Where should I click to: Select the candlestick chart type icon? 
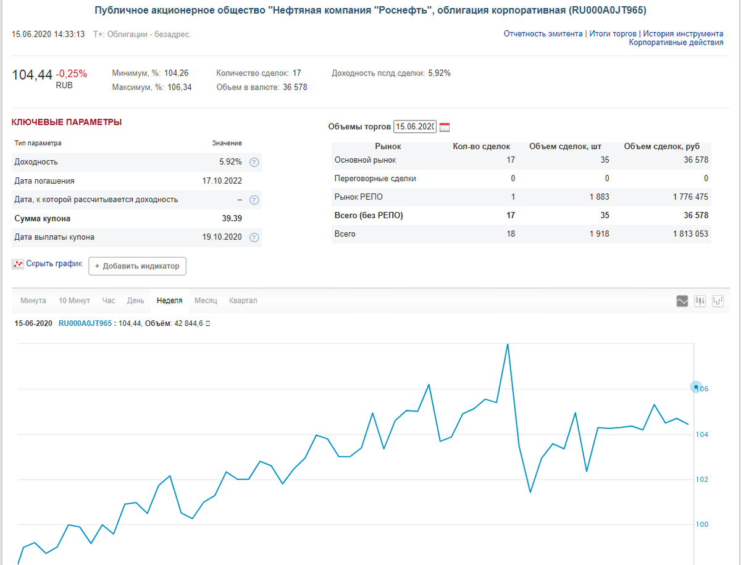tap(700, 301)
